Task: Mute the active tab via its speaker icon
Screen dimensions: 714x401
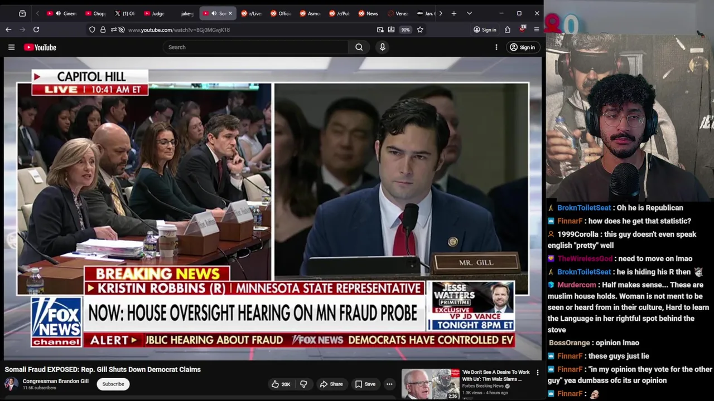Action: coord(214,13)
